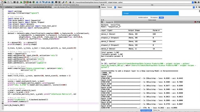Open the working directory path dropdown
The width and height of the screenshot is (200, 112).
coord(193,2)
